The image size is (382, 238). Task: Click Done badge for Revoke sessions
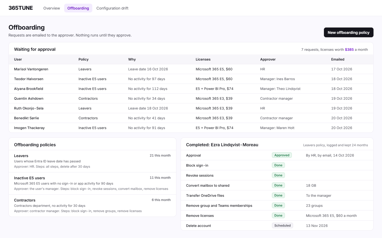point(278,175)
